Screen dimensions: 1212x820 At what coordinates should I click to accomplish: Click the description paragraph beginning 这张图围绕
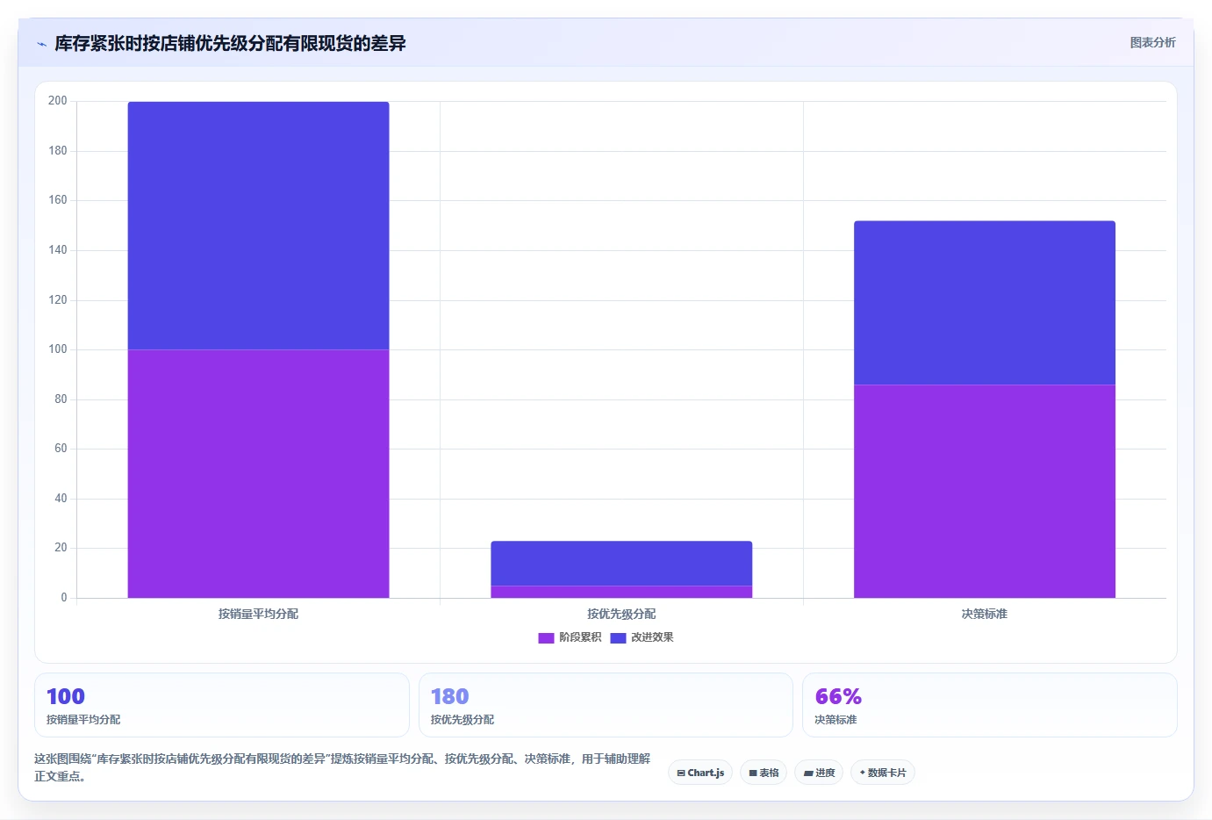click(x=342, y=767)
